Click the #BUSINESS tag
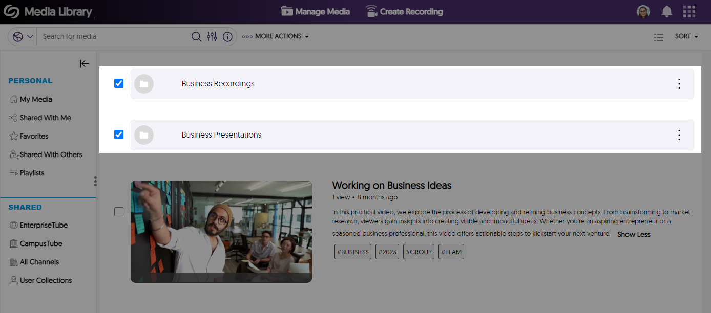711x313 pixels. tap(352, 252)
